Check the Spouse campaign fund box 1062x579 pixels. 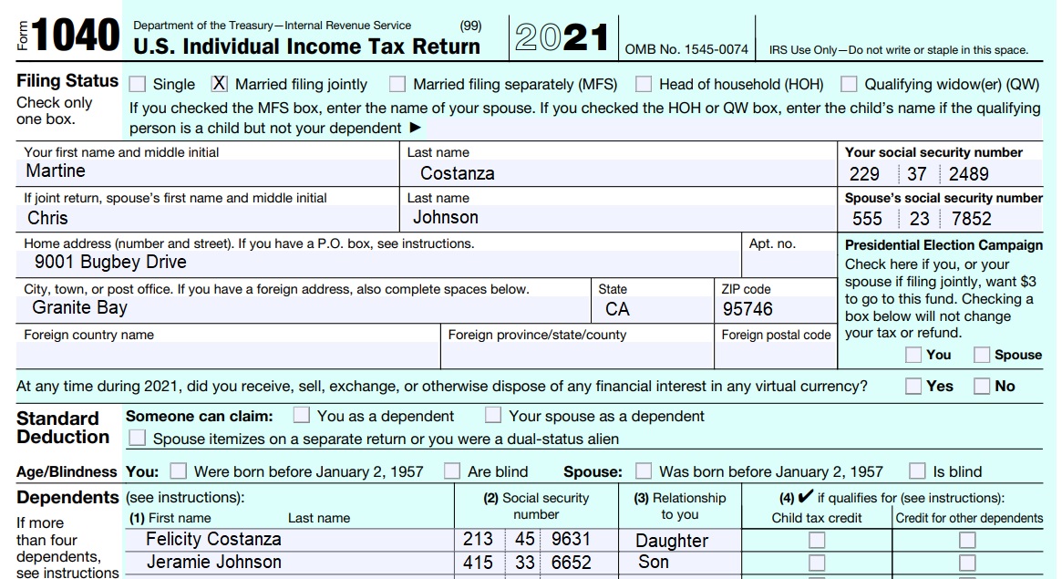[x=982, y=355]
